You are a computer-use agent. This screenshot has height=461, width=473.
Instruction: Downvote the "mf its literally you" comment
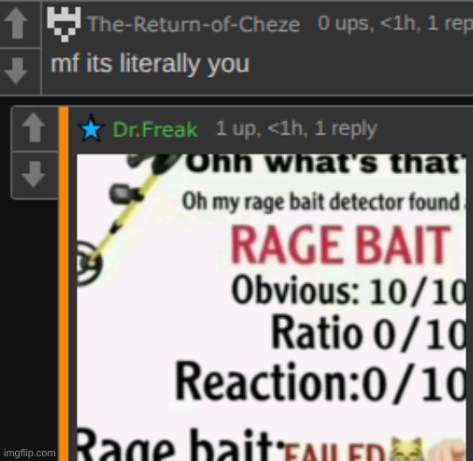tap(16, 71)
